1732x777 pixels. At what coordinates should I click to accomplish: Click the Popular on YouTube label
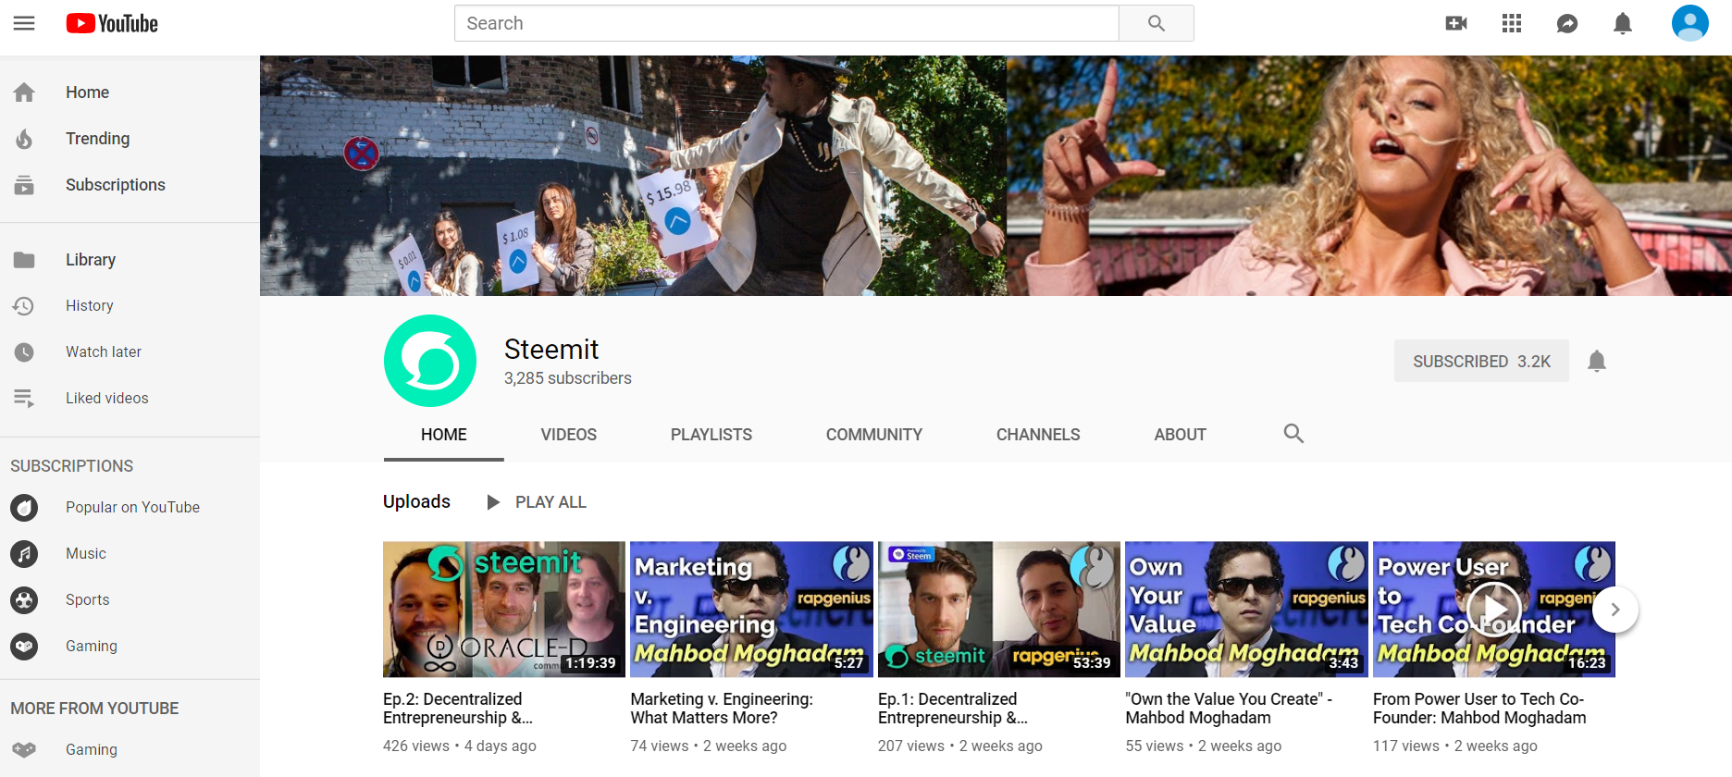132,507
